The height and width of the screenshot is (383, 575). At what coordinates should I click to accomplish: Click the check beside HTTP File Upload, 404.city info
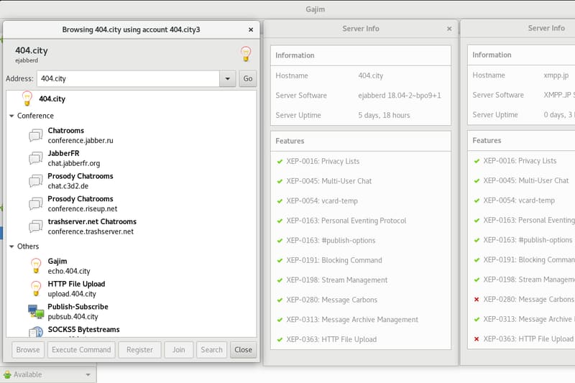[280, 339]
